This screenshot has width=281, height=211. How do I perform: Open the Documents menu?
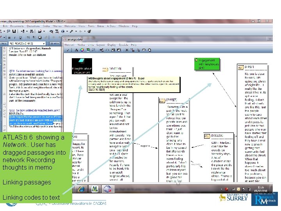coord(17,26)
